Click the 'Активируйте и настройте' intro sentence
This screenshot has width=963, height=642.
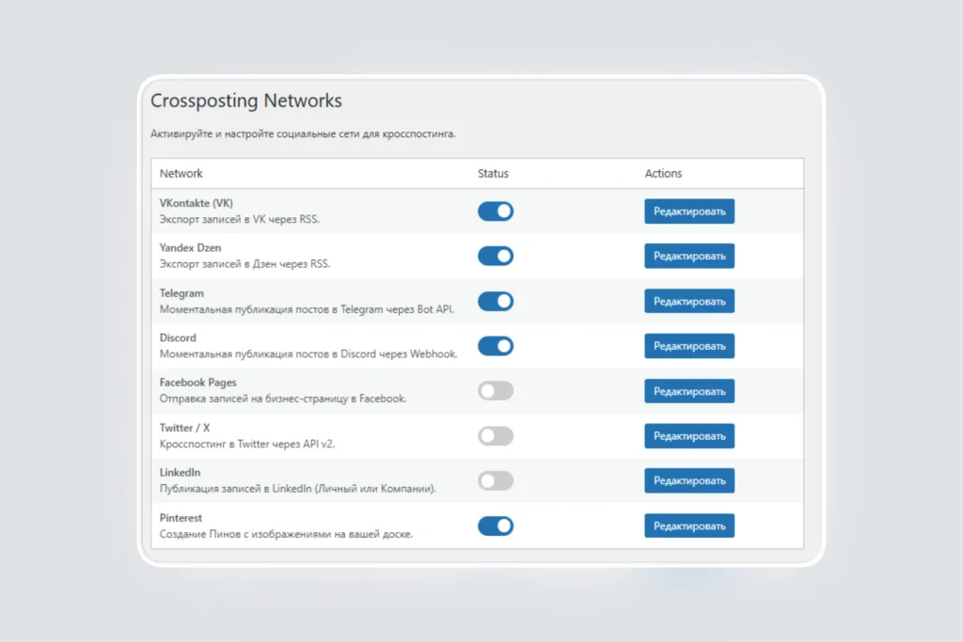304,133
